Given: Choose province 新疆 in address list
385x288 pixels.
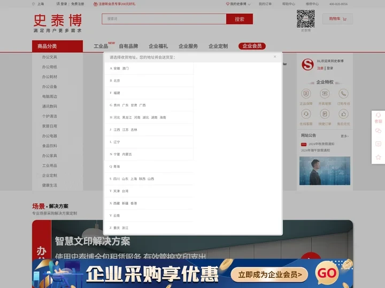Looking at the screenshot, I should click(125, 203).
